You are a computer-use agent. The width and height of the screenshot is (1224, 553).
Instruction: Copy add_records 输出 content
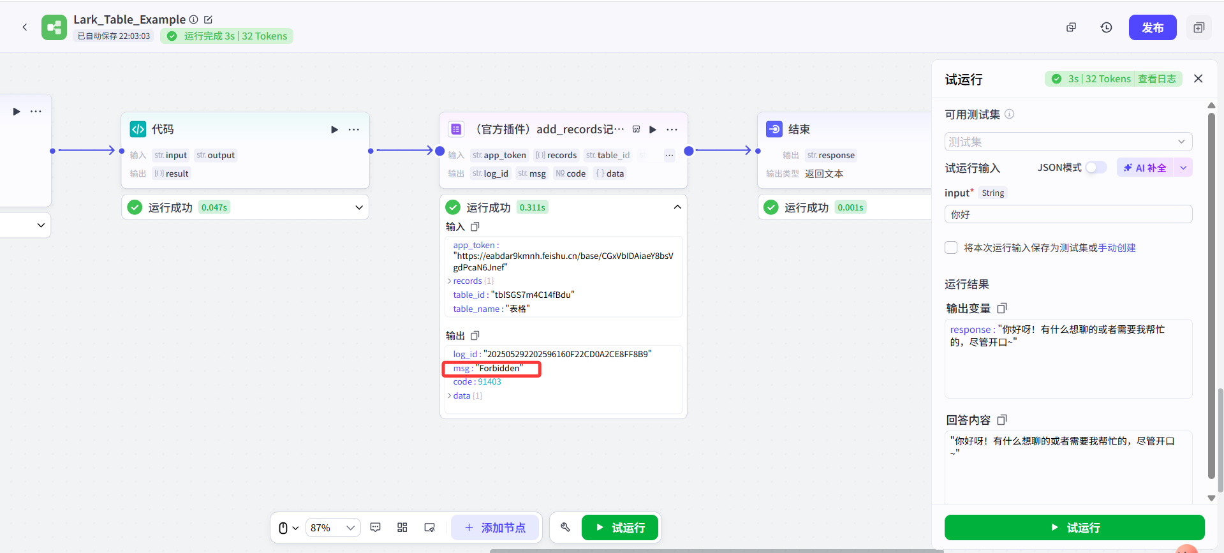pyautogui.click(x=475, y=335)
